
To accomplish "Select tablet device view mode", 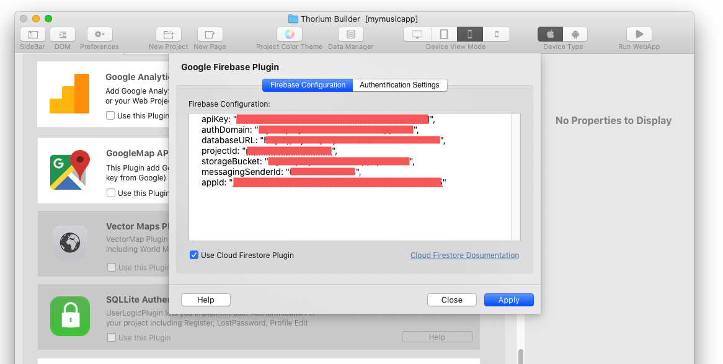I will [x=443, y=35].
